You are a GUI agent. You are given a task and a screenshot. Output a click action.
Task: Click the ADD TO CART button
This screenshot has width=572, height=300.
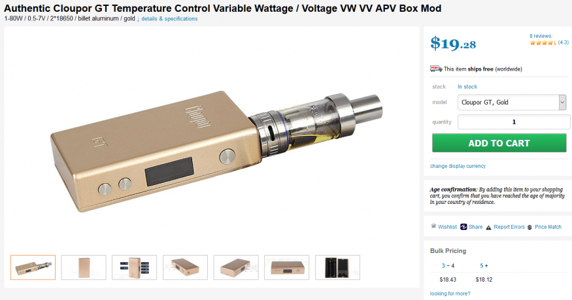click(x=499, y=143)
